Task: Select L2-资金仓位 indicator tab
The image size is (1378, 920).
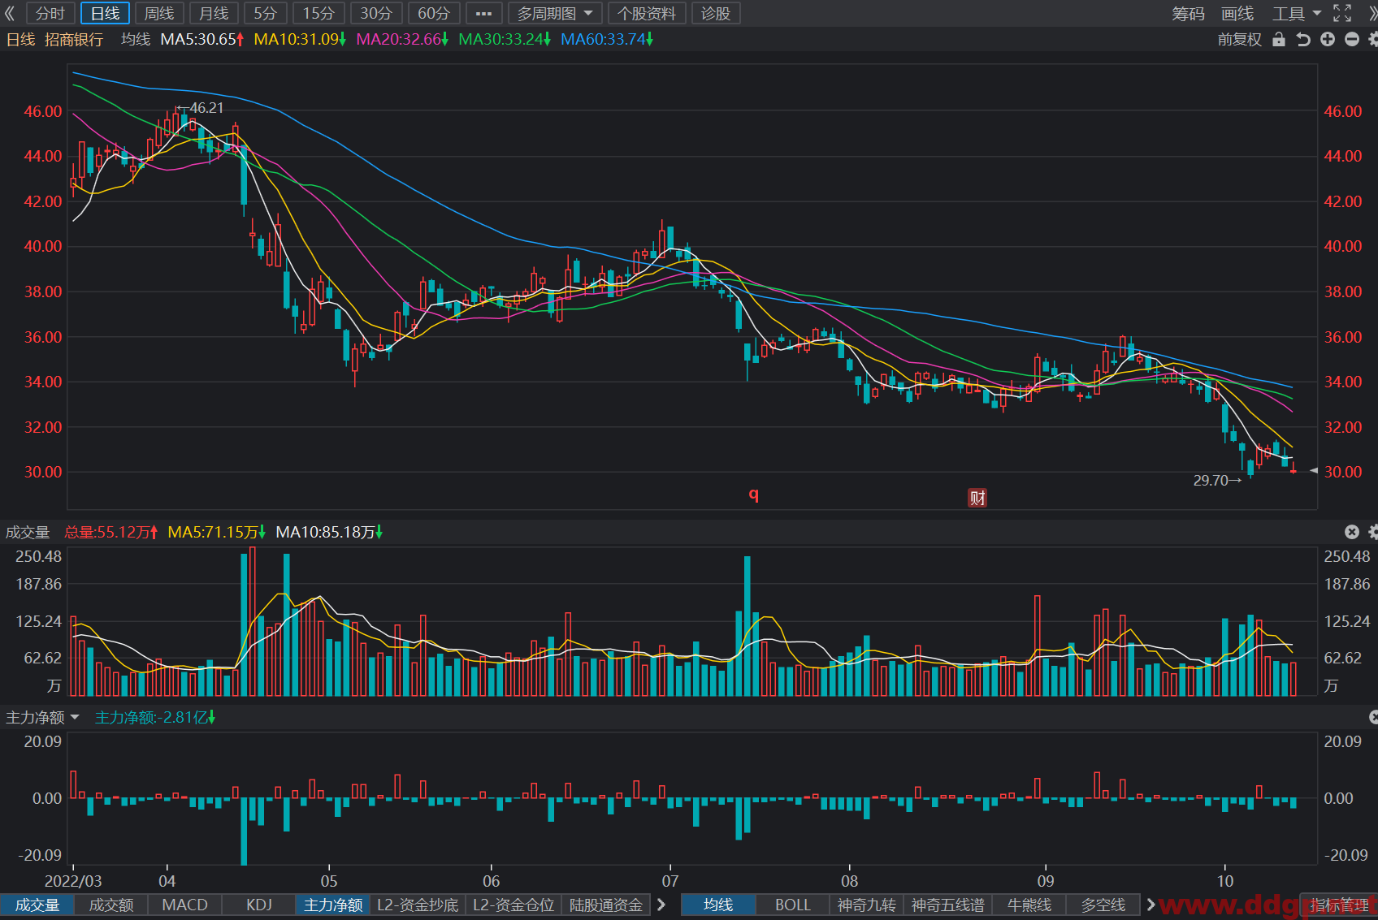Action: [513, 905]
